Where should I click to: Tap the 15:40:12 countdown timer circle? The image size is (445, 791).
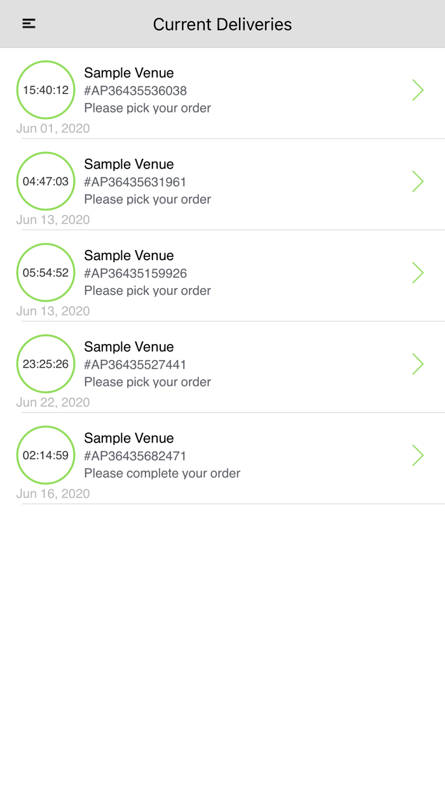pos(46,90)
